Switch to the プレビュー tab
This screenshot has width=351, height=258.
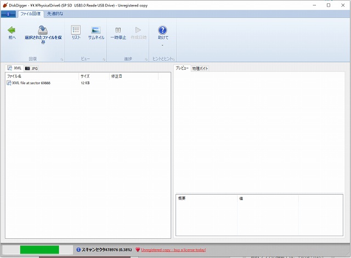pyautogui.click(x=182, y=68)
